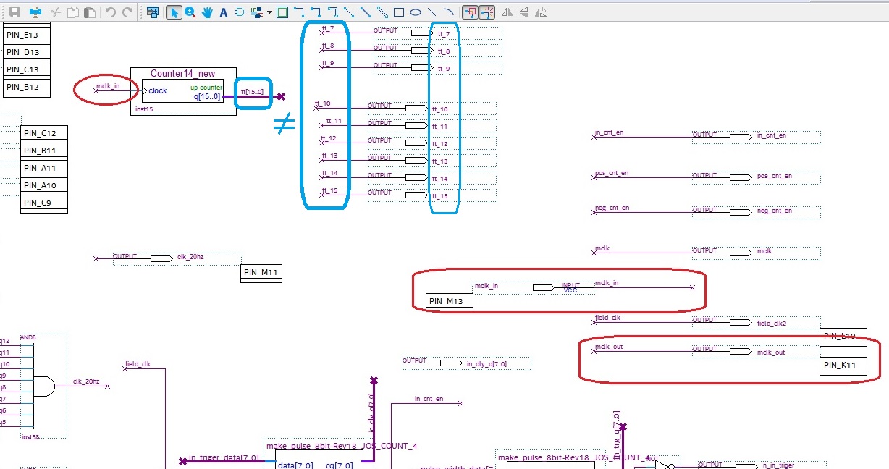
Task: Select the Arc drawing tool
Action: click(x=449, y=12)
